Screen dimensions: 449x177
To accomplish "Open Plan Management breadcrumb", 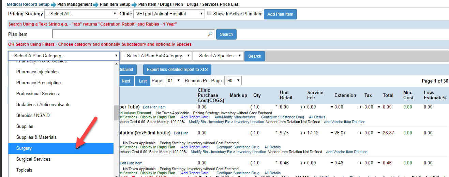I will pos(74,4).
